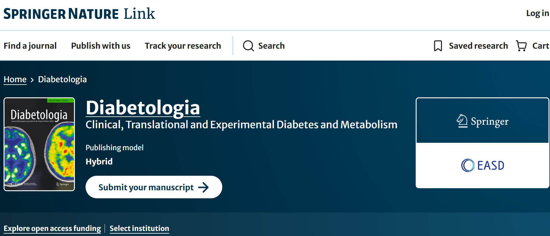Open the Diabetologia journal cover thumbnail
This screenshot has width=550, height=236.
39,144
